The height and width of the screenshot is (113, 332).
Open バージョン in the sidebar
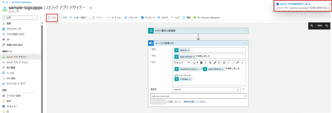click(x=9, y=73)
